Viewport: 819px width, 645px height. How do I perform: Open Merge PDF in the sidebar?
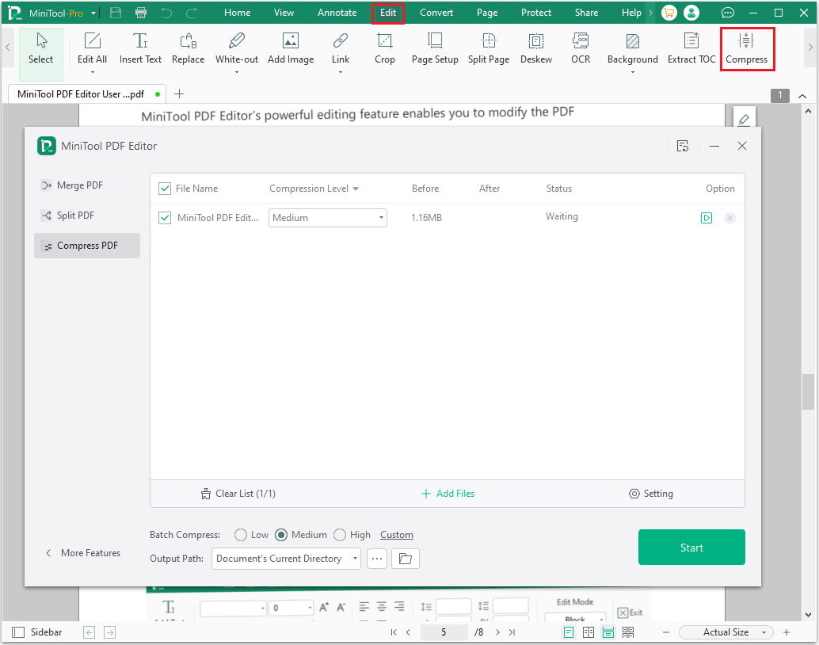79,185
